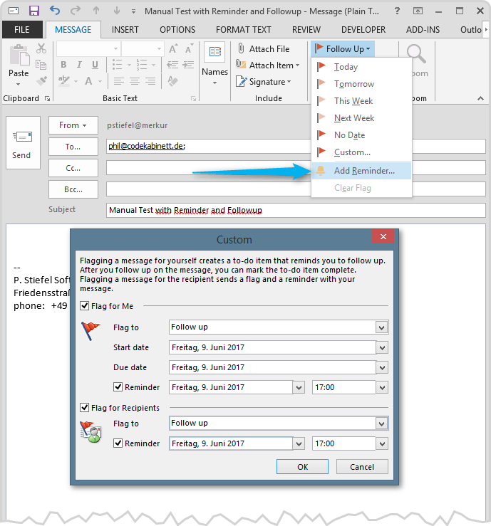Image resolution: width=491 pixels, height=526 pixels.
Task: Select Today in Follow Up menu
Action: [x=361, y=67]
